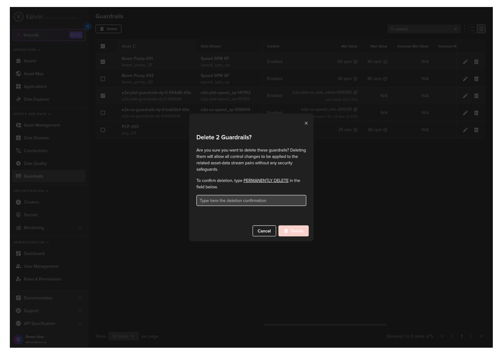Viewport: 503px width, 355px height.
Task: Click the red Delete confirmation button
Action: pyautogui.click(x=293, y=231)
